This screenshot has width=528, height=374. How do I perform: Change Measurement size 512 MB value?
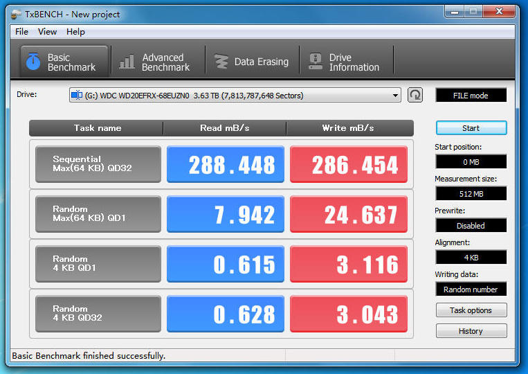coord(471,194)
